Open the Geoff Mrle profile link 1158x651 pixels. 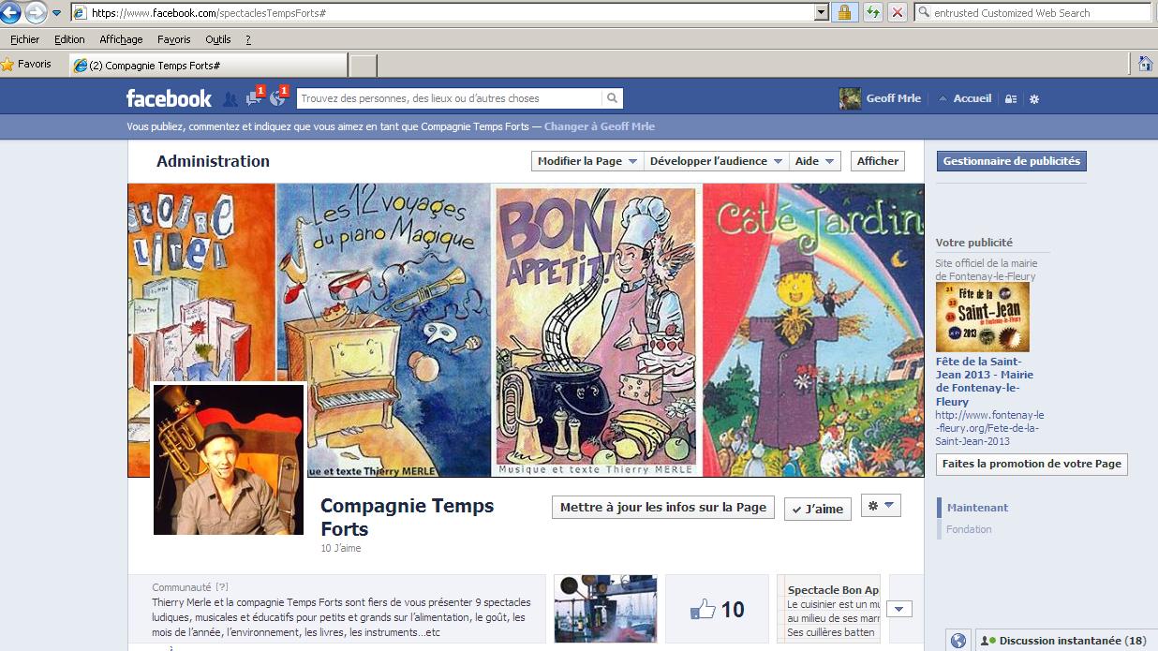[893, 98]
